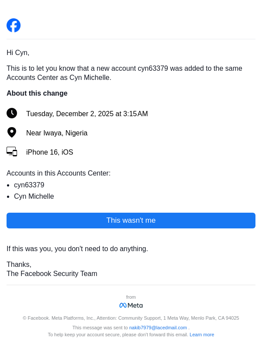Click "The Facebook Security Team" signature
Image resolution: width=262 pixels, height=359 pixels.
pos(52,273)
